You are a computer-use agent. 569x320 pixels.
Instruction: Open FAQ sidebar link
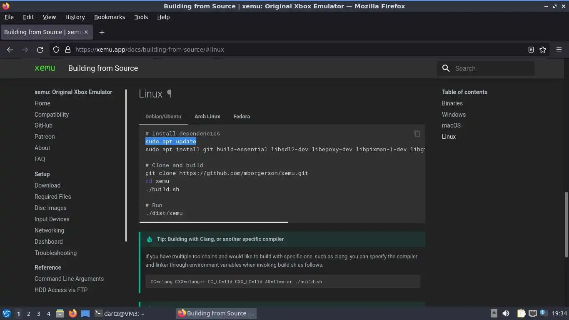point(40,159)
